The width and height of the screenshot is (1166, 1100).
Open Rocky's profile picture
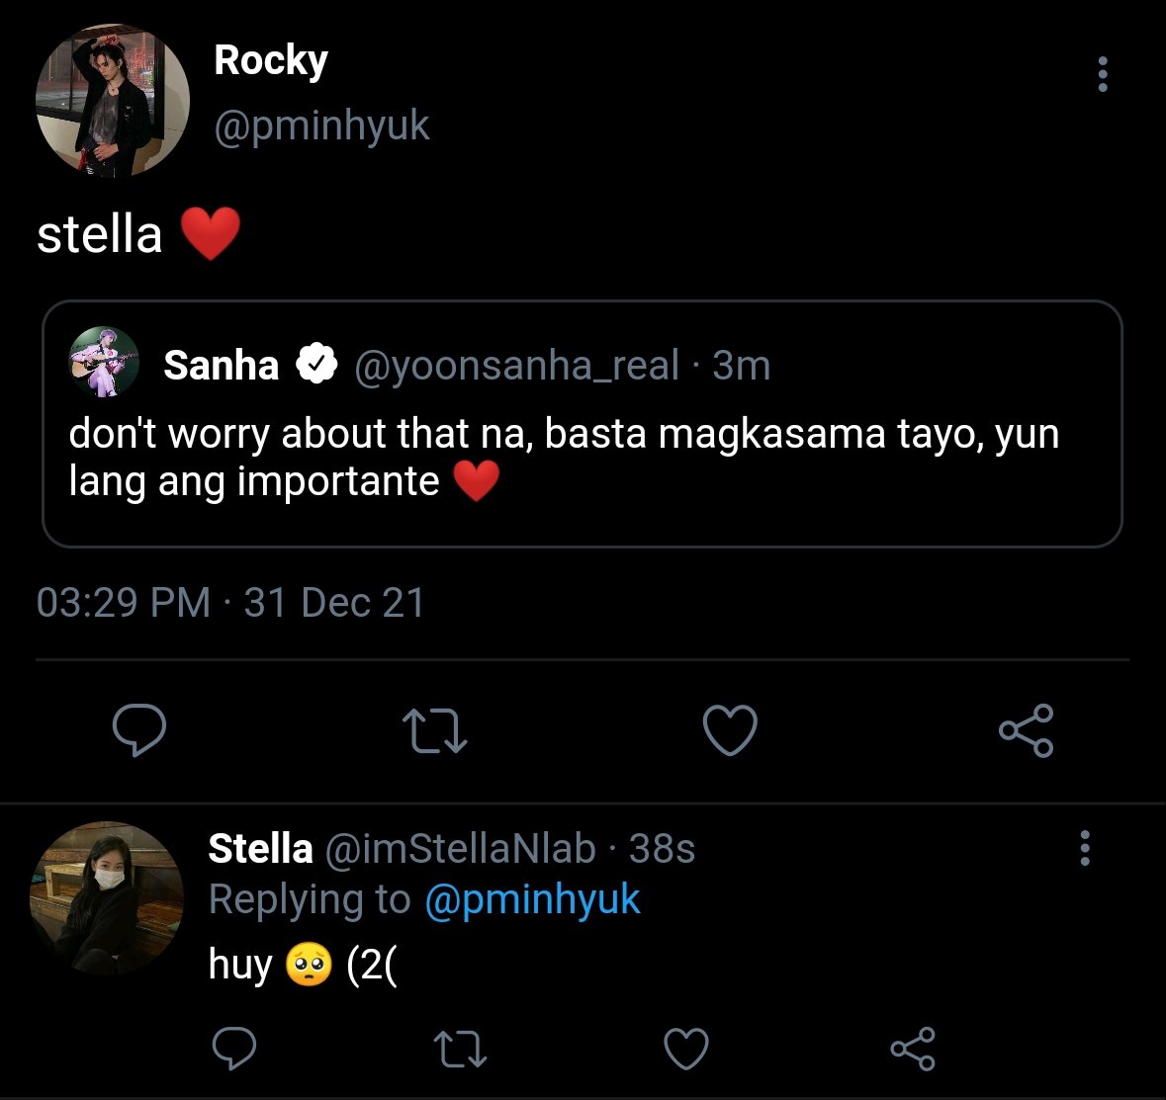(113, 101)
